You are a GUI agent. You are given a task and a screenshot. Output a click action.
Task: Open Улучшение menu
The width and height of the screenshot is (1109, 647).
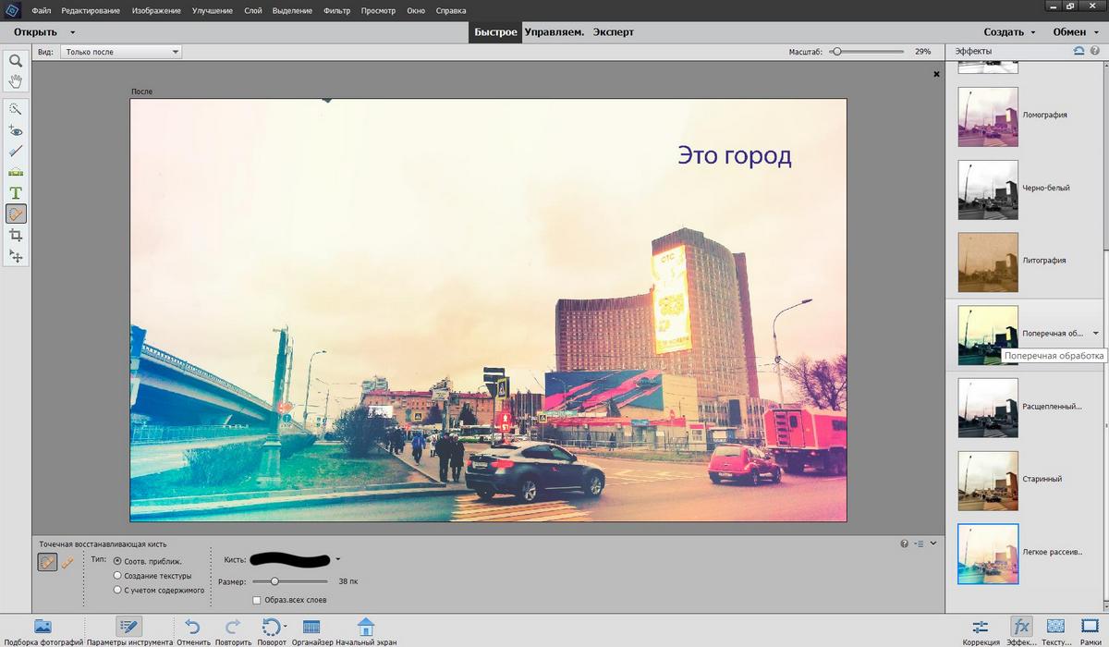[212, 10]
